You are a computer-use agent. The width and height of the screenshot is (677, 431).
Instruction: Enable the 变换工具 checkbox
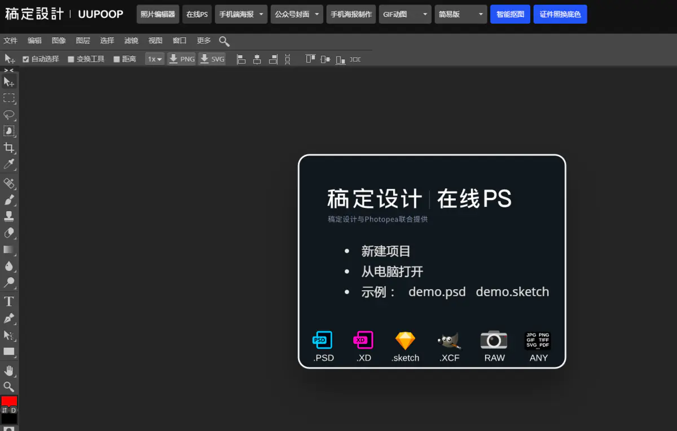(71, 59)
